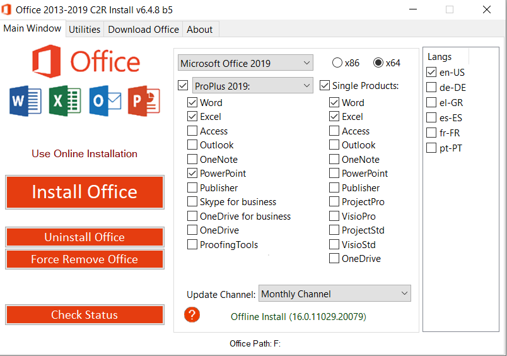This screenshot has height=356, width=507.
Task: Switch to the Utilities tab
Action: 84,30
